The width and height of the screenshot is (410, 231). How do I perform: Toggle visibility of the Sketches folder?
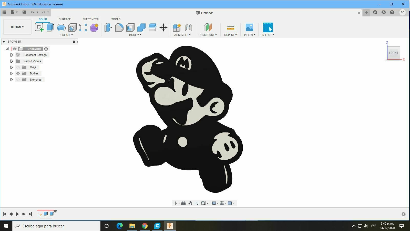pos(18,80)
